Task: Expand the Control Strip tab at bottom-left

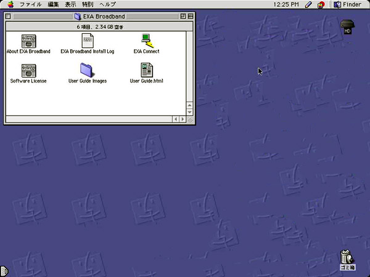Action: pyautogui.click(x=3, y=271)
